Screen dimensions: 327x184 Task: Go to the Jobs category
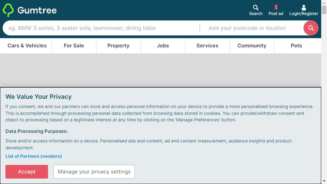163,46
